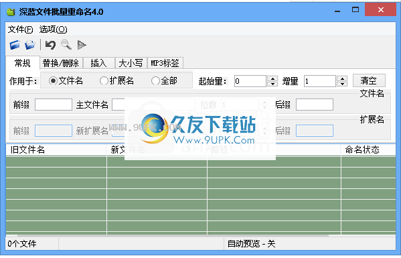Switch to the 常规 tab
401x258 pixels.
(23, 63)
